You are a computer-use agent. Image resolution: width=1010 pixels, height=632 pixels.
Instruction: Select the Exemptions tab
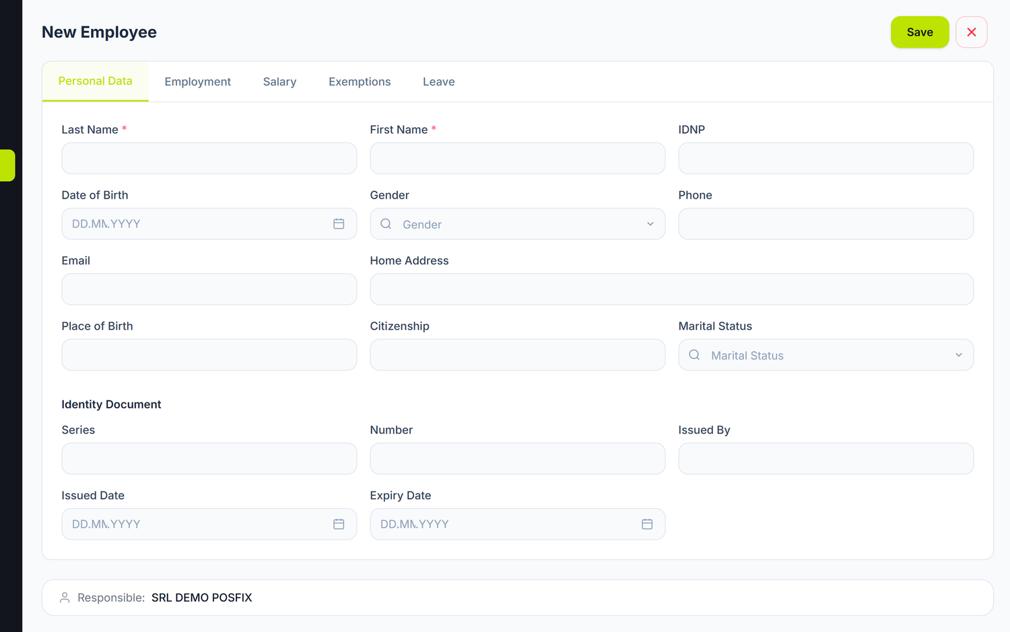pyautogui.click(x=360, y=81)
